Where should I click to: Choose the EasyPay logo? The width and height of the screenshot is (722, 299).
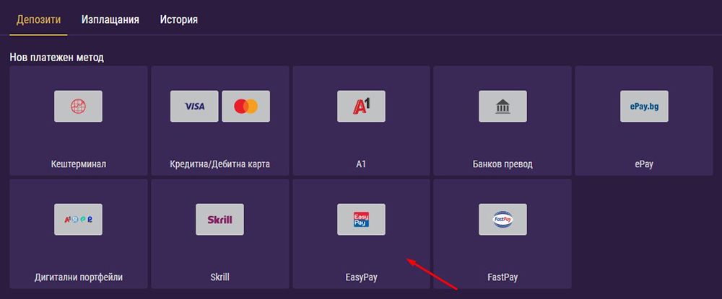(x=361, y=219)
